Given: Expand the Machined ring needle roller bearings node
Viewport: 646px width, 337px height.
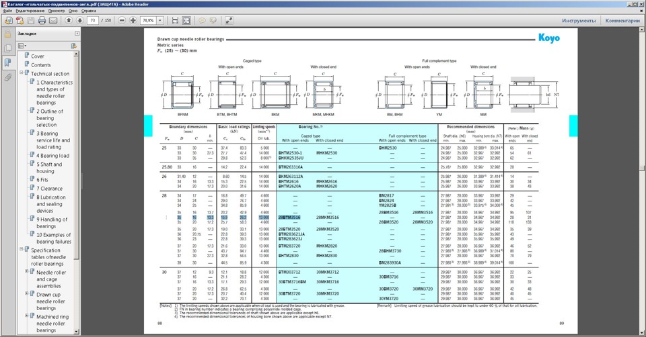Looking at the screenshot, I should point(27,316).
